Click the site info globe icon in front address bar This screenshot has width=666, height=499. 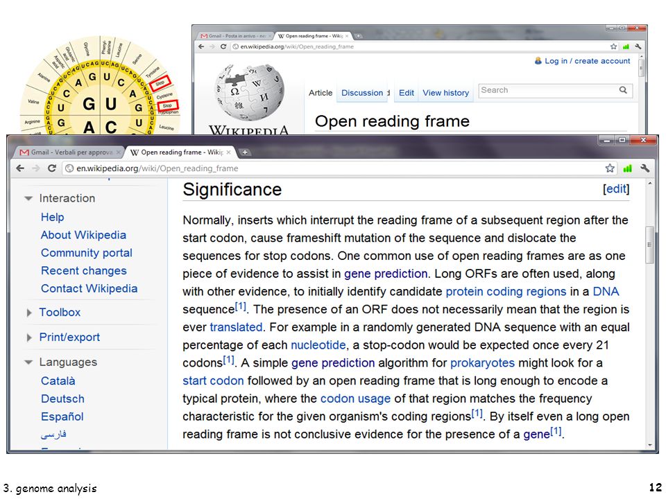pyautogui.click(x=69, y=168)
